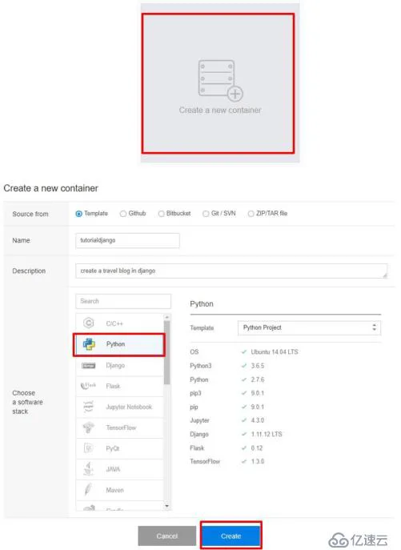
Task: Click the 'Create a new container' tile label
Action: click(x=220, y=110)
